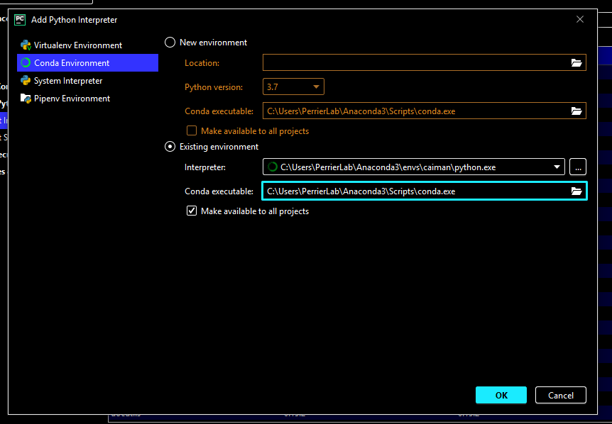Select the System Interpreter python icon
The image size is (612, 424).
pyautogui.click(x=26, y=80)
